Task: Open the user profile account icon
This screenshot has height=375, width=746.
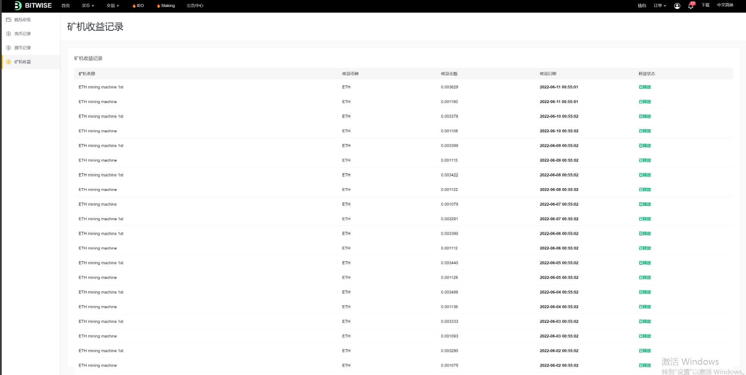Action: (677, 6)
